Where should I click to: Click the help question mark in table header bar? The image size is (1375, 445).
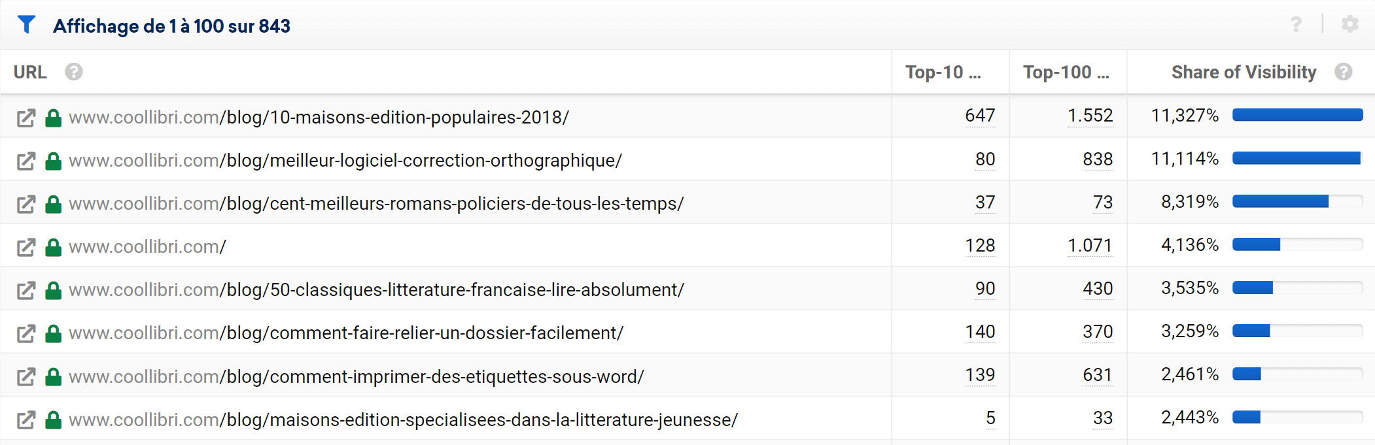(x=1296, y=25)
